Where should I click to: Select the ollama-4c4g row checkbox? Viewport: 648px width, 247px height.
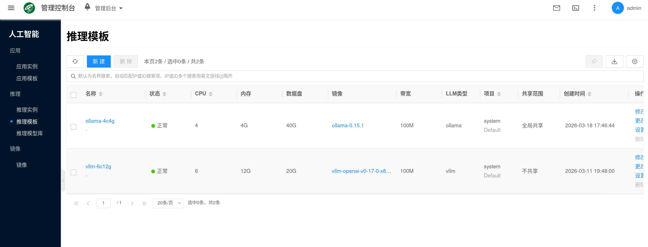click(73, 127)
